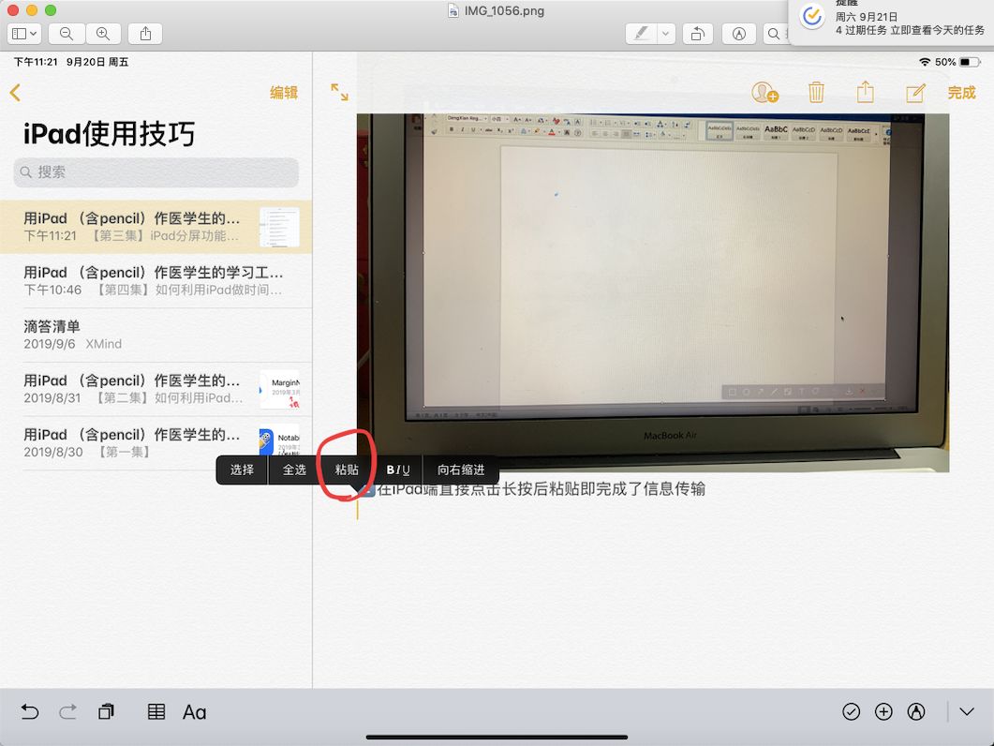Image resolution: width=994 pixels, height=746 pixels.
Task: Choose 全选 in the popup menu
Action: pos(294,470)
